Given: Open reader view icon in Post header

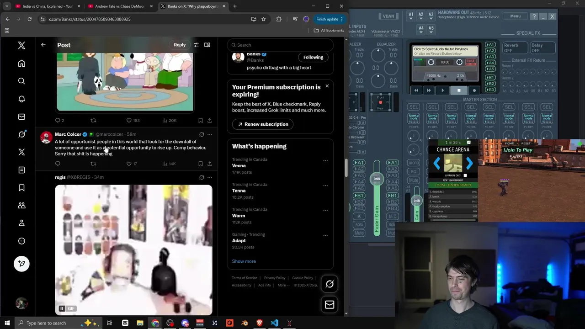Looking at the screenshot, I should coord(207,45).
